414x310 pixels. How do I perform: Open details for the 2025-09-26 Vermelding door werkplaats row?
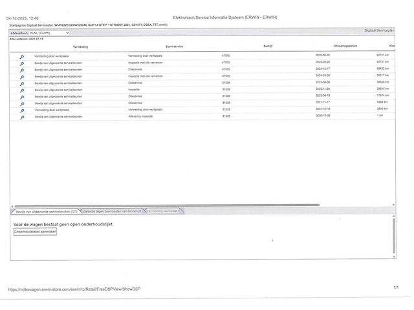point(21,56)
